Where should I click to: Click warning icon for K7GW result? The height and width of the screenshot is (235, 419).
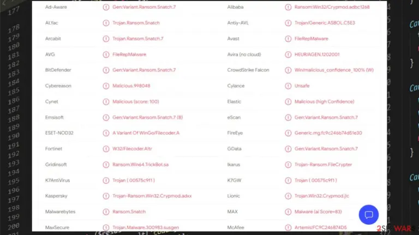point(288,180)
